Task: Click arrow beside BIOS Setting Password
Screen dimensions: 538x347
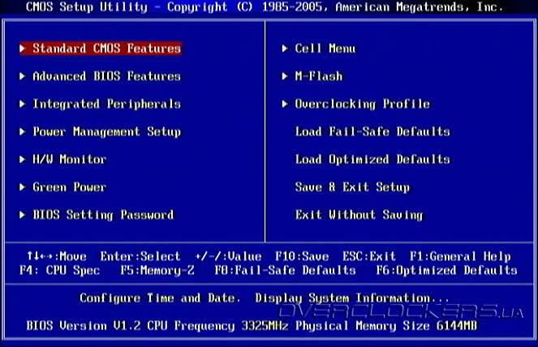Action: pyautogui.click(x=23, y=215)
